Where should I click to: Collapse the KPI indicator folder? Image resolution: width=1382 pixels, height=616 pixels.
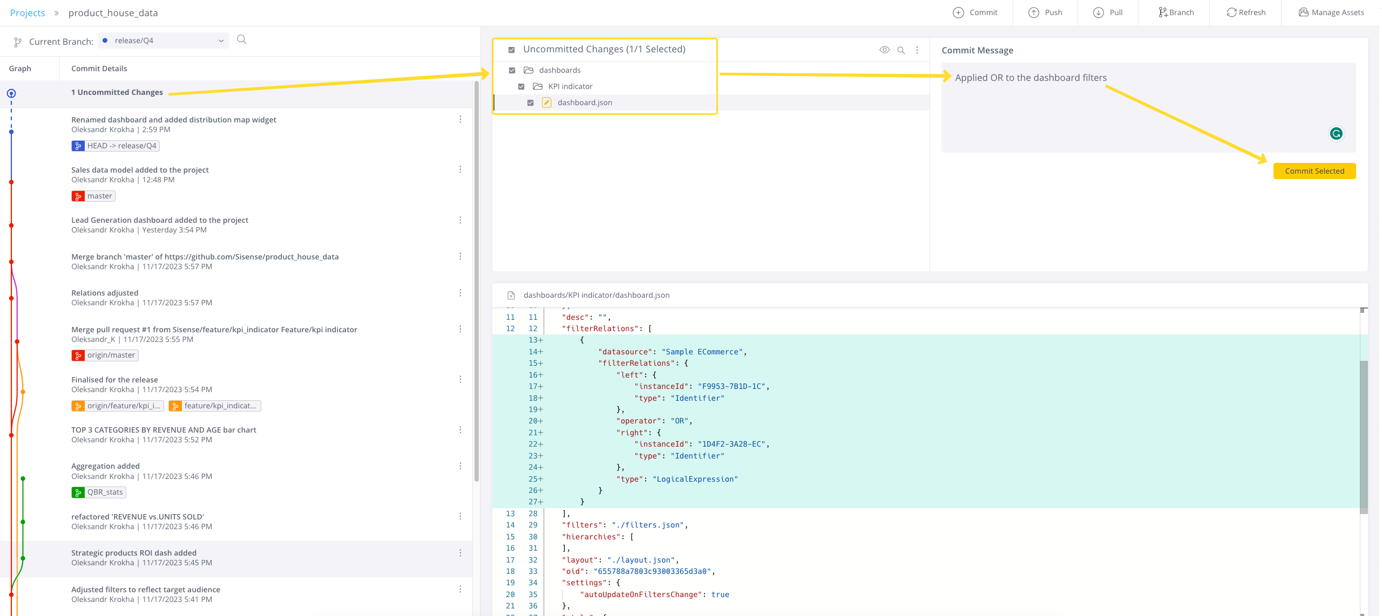coord(538,86)
